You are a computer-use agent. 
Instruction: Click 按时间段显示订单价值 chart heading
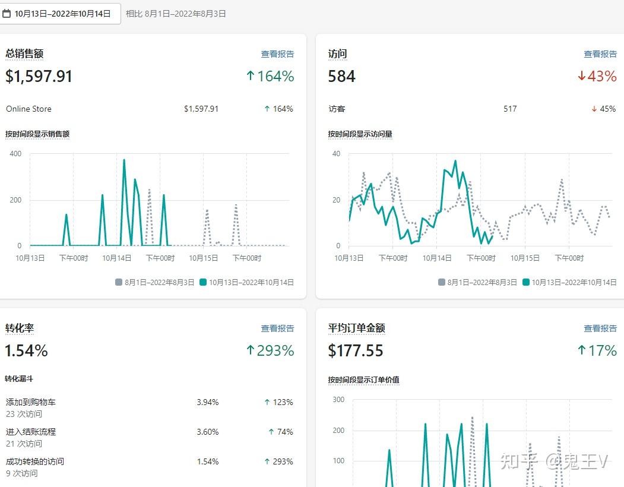[x=364, y=380]
